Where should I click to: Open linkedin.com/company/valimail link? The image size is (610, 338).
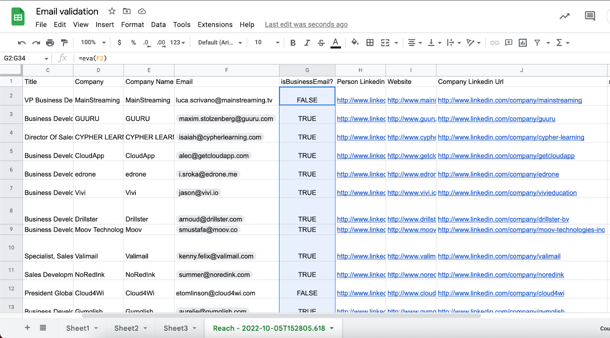pyautogui.click(x=499, y=256)
